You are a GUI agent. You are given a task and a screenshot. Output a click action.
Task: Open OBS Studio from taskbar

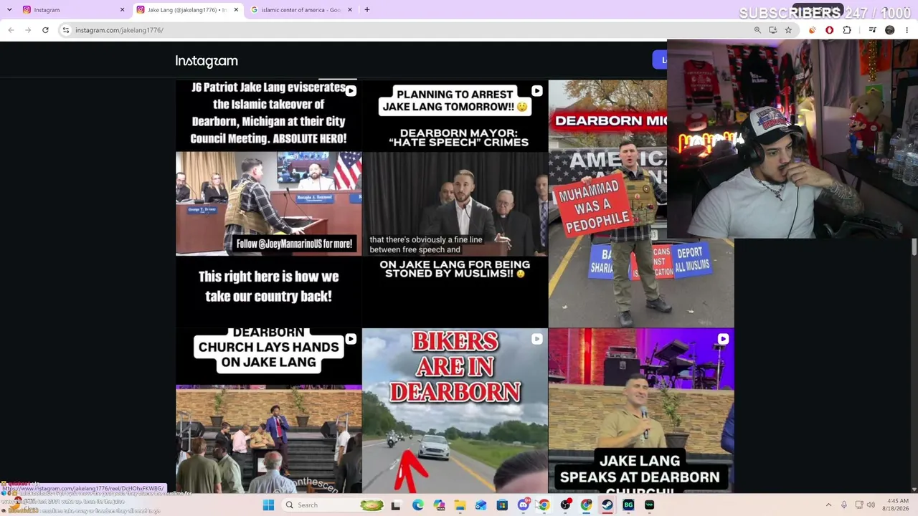coord(565,505)
